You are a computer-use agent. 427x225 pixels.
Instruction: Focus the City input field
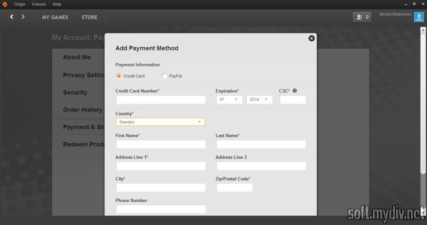pos(161,187)
